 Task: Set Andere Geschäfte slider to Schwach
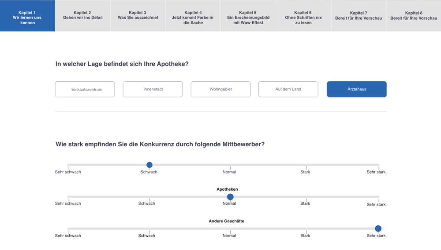[149, 229]
